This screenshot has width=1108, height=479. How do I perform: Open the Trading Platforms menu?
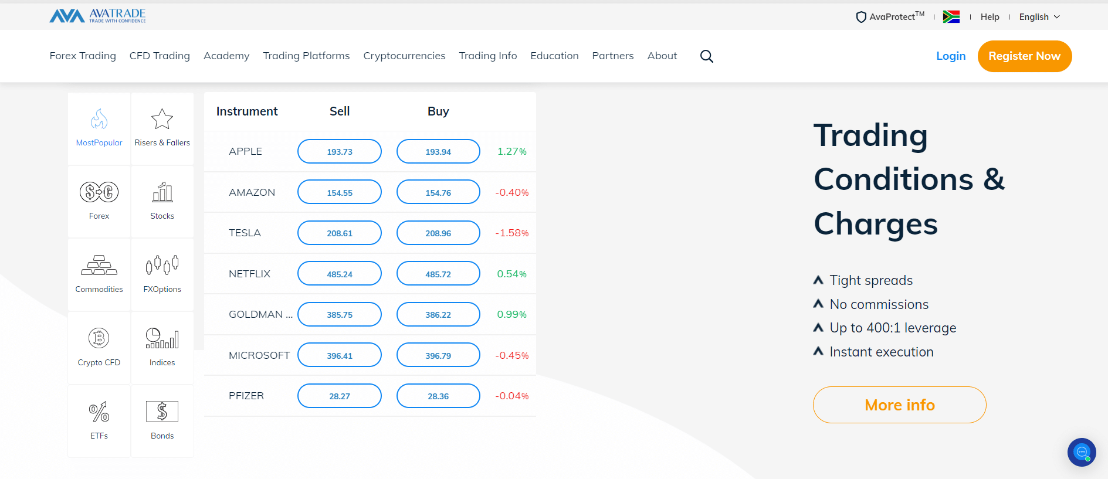(x=306, y=56)
